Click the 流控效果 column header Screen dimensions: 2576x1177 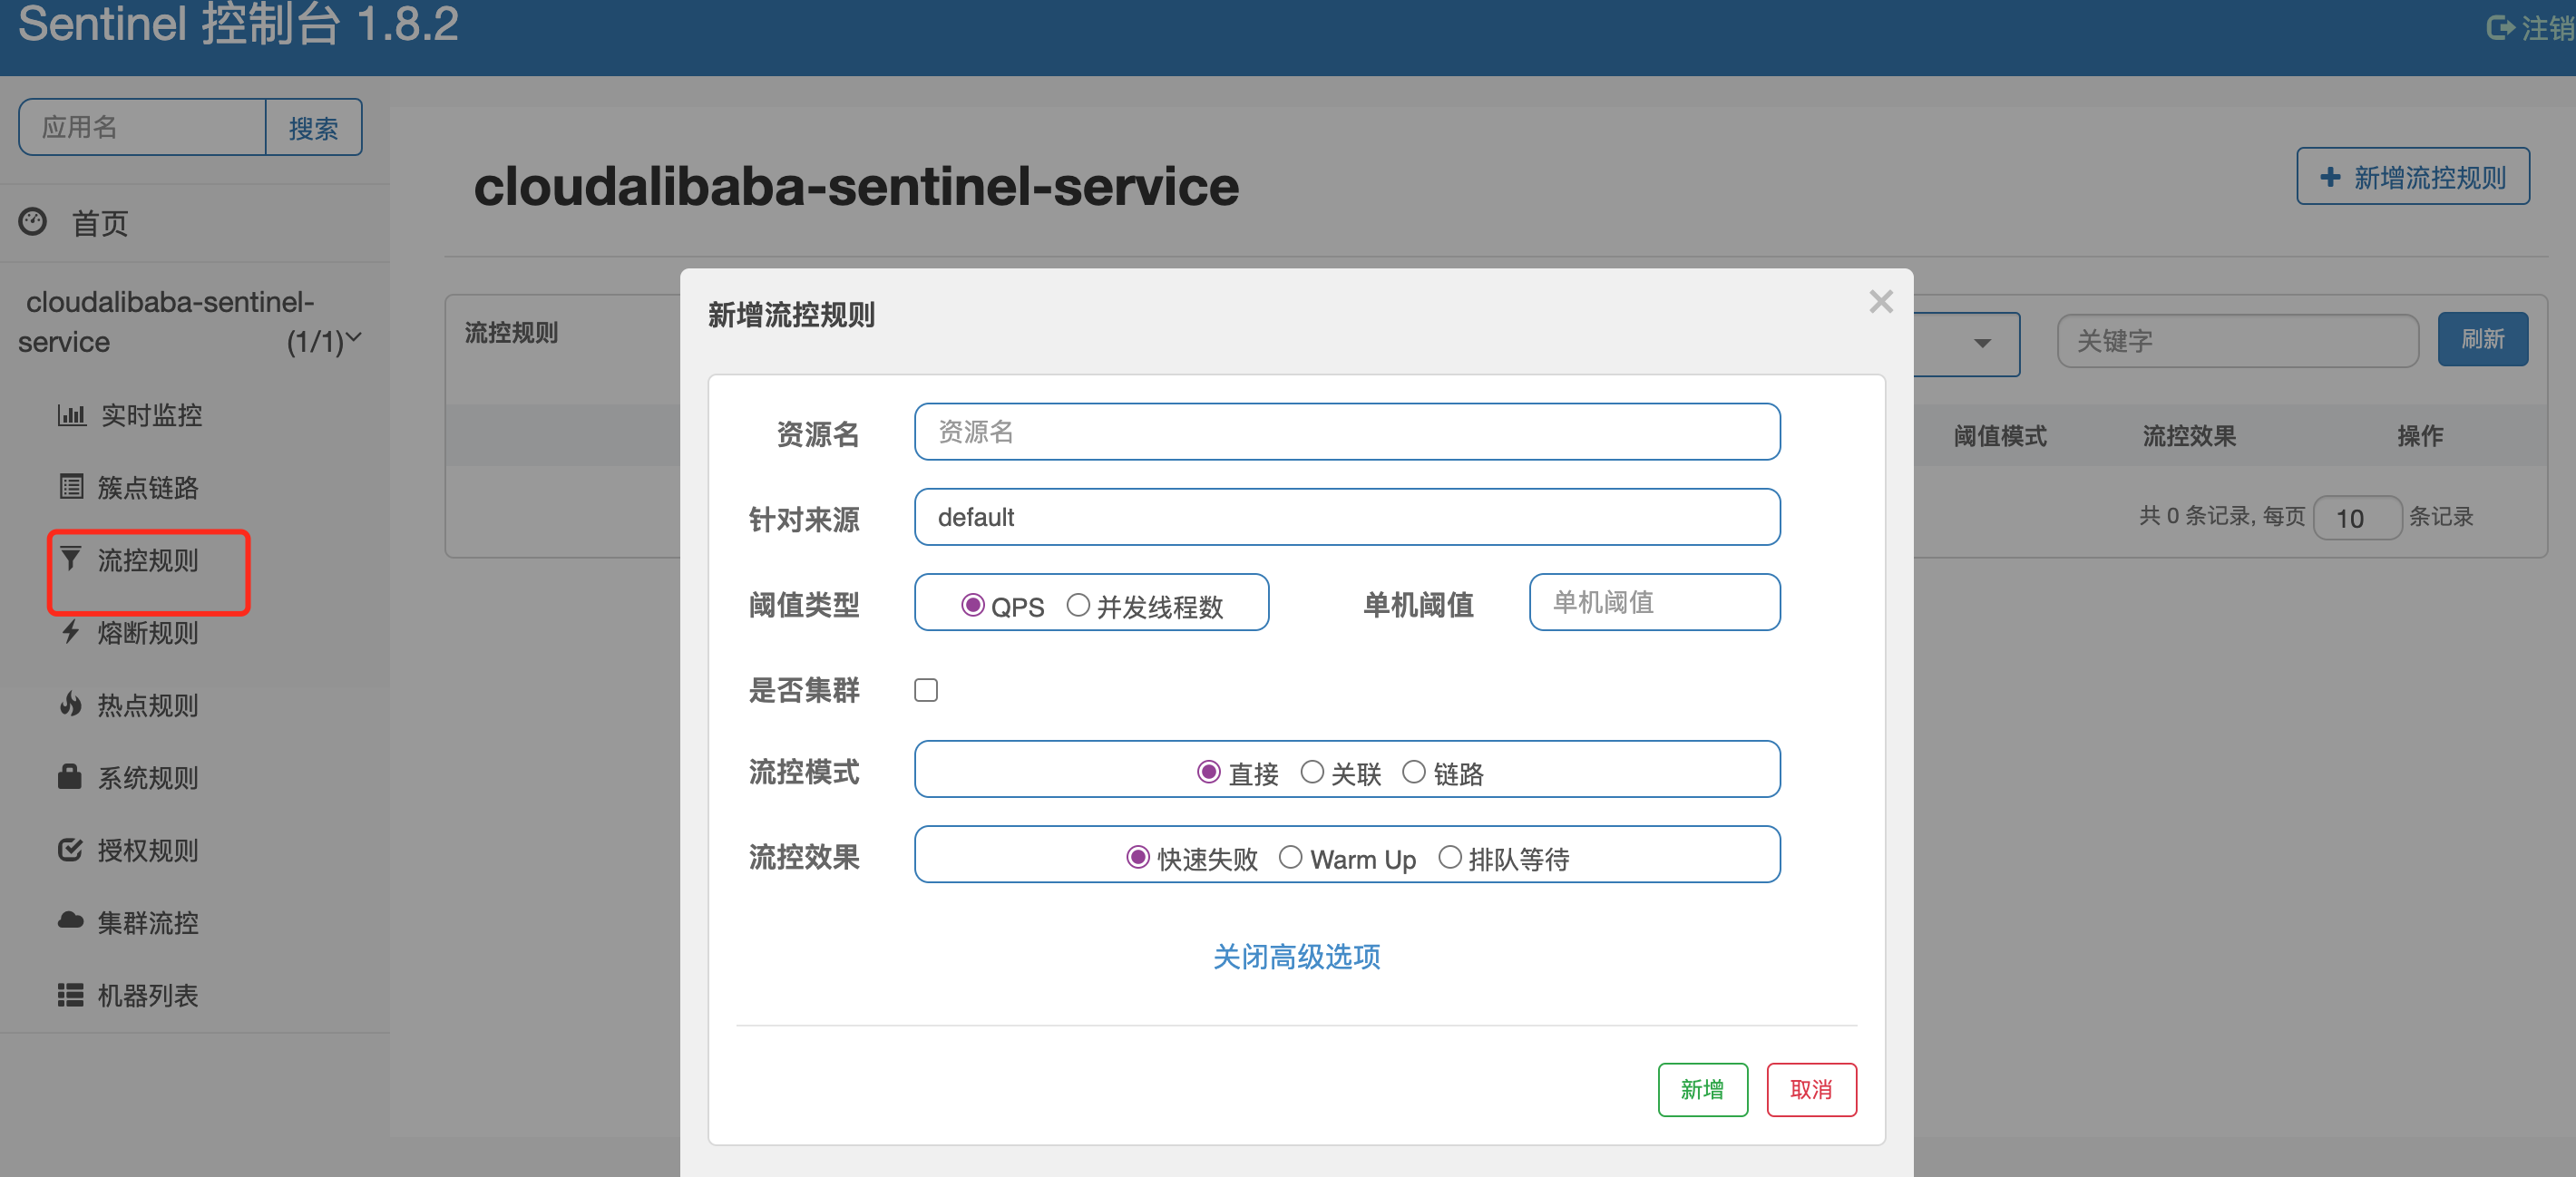(2188, 435)
